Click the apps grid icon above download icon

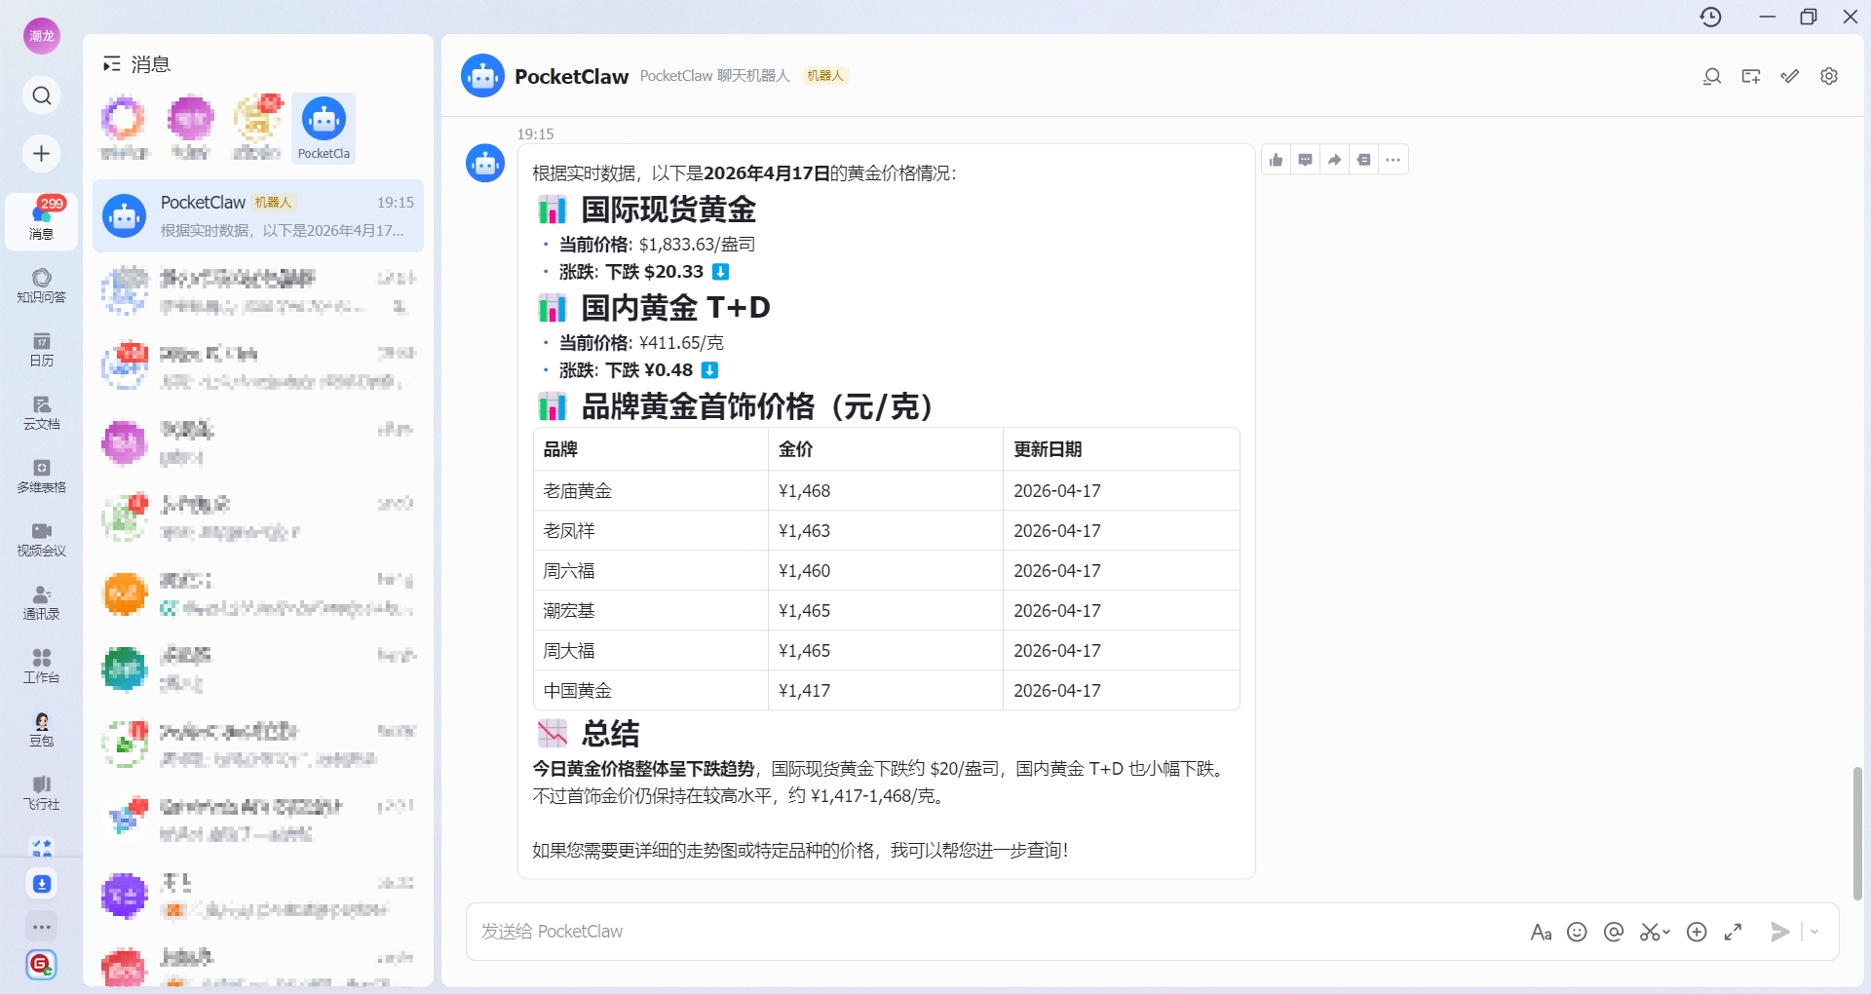(42, 846)
